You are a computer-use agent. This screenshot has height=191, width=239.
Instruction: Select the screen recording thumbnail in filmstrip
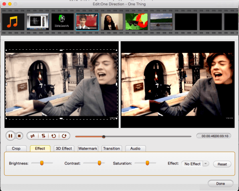[x=38, y=22]
